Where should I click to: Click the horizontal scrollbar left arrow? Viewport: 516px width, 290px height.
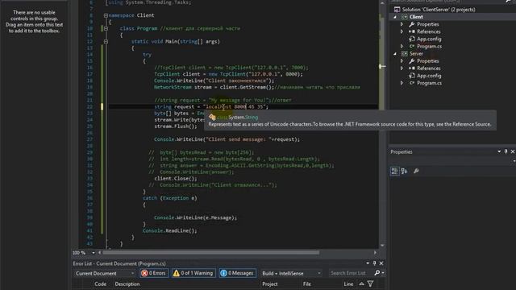100,252
